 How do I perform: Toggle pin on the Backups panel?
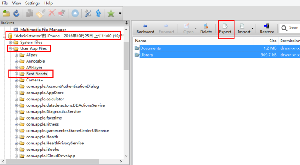126,23
